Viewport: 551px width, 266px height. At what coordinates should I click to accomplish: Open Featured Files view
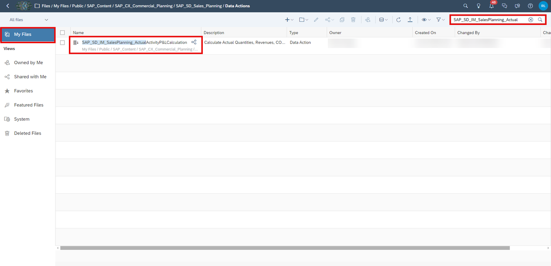click(x=28, y=105)
